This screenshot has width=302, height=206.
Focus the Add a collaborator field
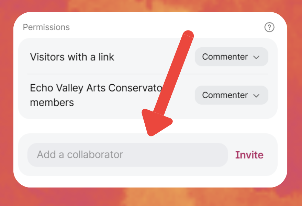[127, 155]
